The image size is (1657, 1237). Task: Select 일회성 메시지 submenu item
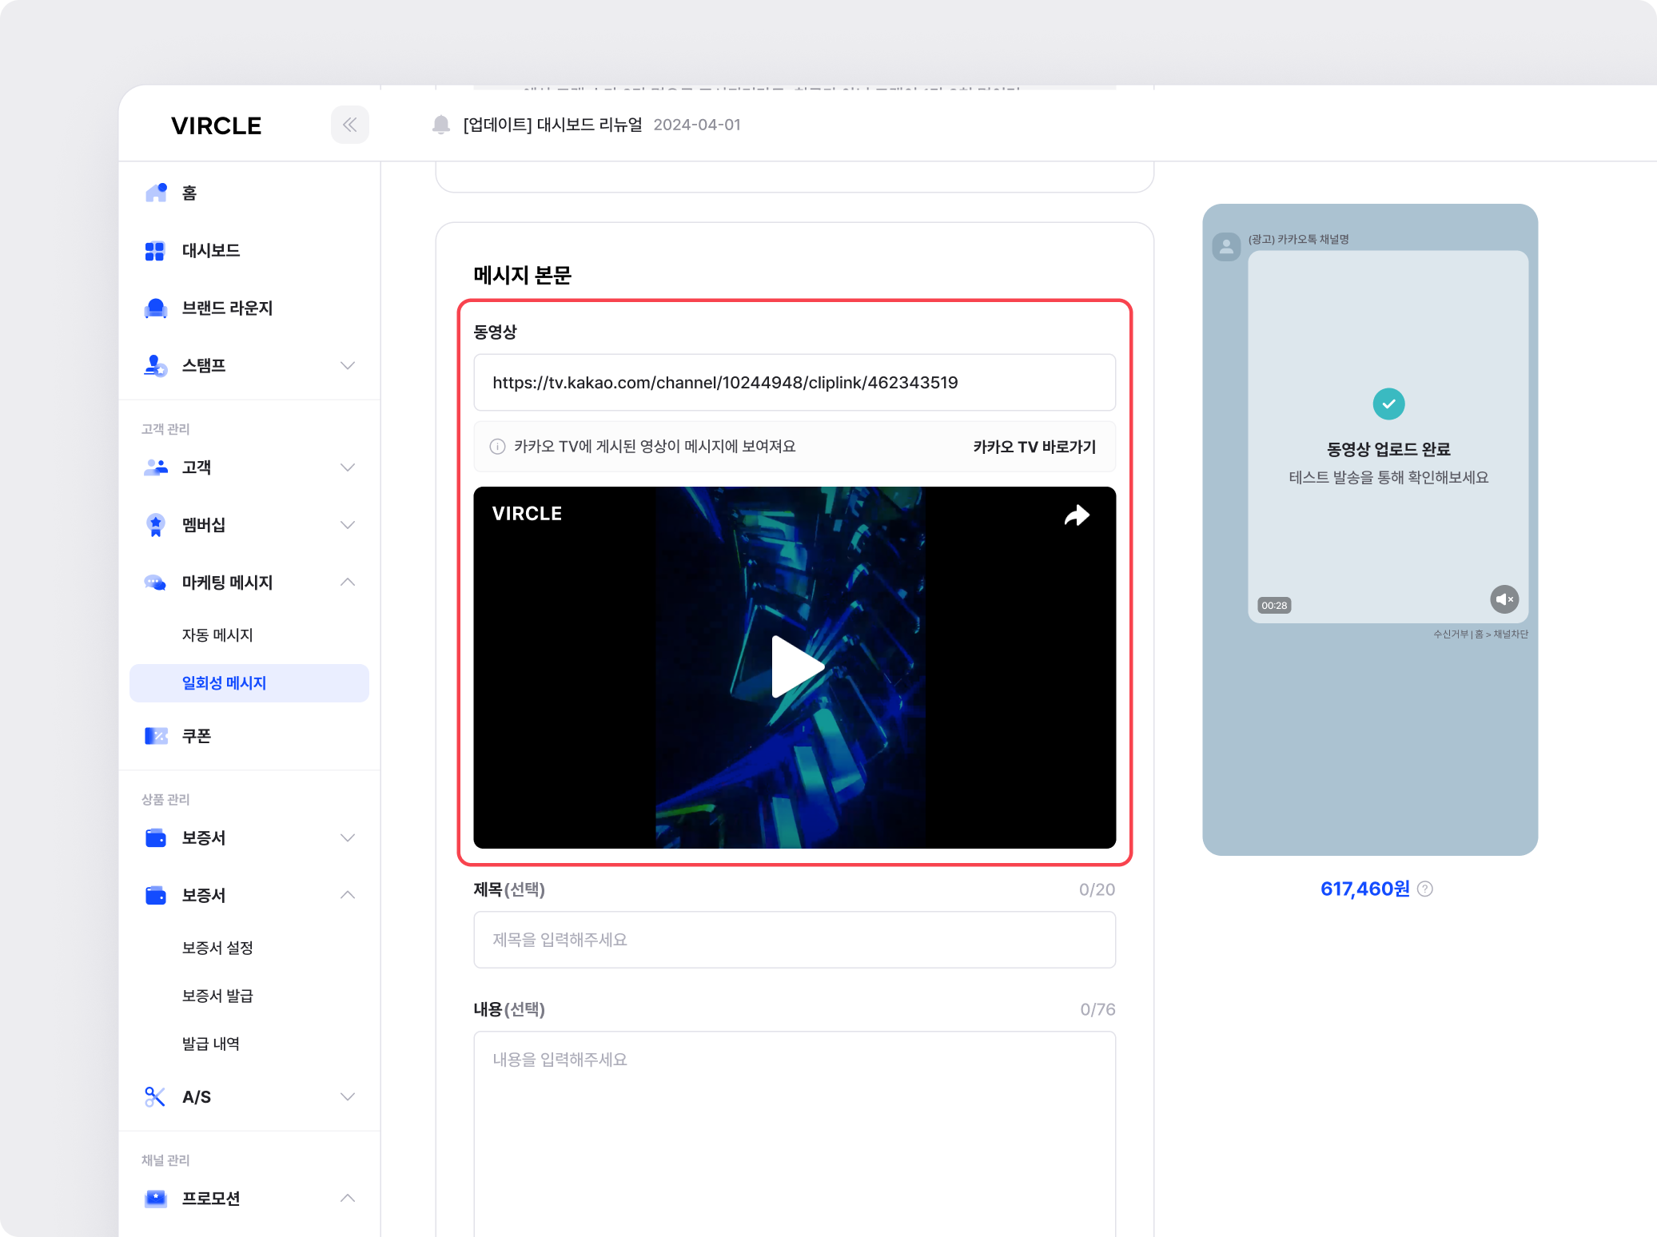coord(225,683)
